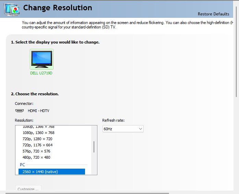Click Restore Defaults link
Screen dimensions: 239x194
213,14
